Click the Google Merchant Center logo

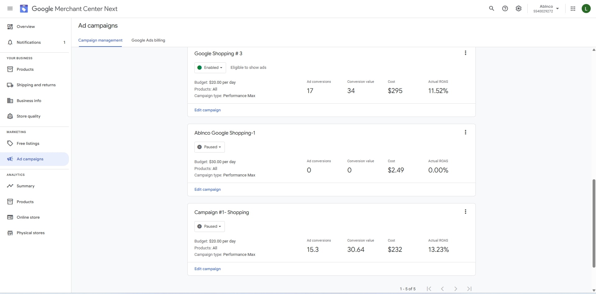click(x=24, y=9)
